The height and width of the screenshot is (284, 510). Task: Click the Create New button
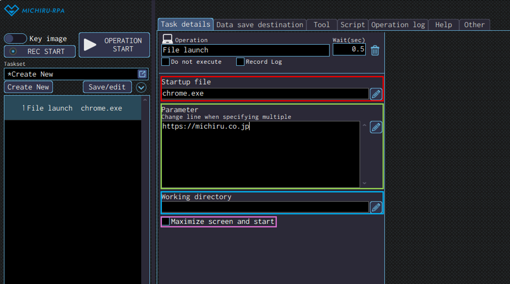coord(28,87)
